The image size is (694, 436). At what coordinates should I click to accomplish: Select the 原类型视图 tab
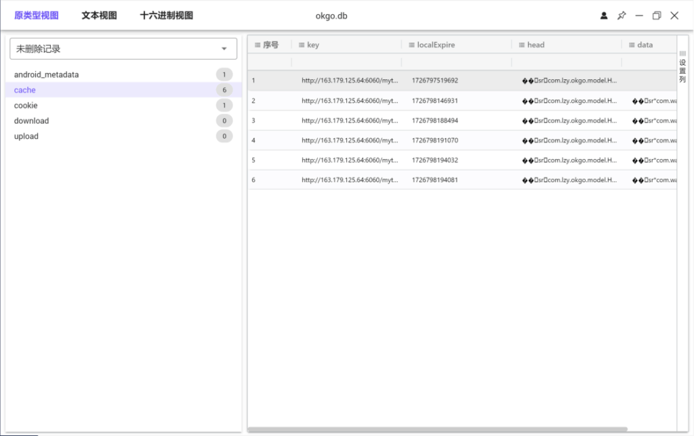click(36, 16)
